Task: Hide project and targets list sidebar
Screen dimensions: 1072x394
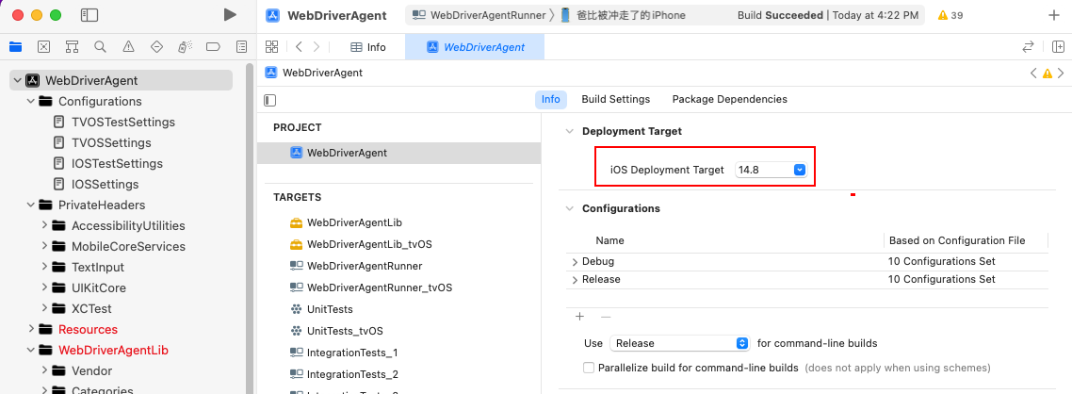Action: click(x=270, y=100)
